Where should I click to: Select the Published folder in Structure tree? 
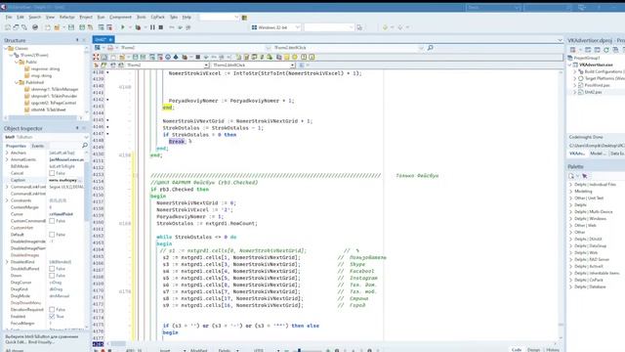coord(34,82)
